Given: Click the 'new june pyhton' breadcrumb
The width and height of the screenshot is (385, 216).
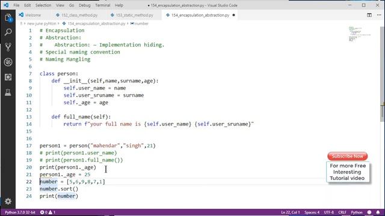Looking at the screenshot, I should pos(42,23).
